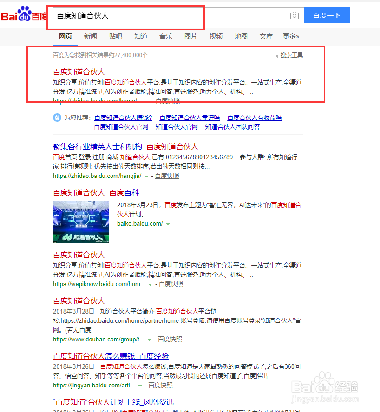Open the 更多» menu

(291, 36)
